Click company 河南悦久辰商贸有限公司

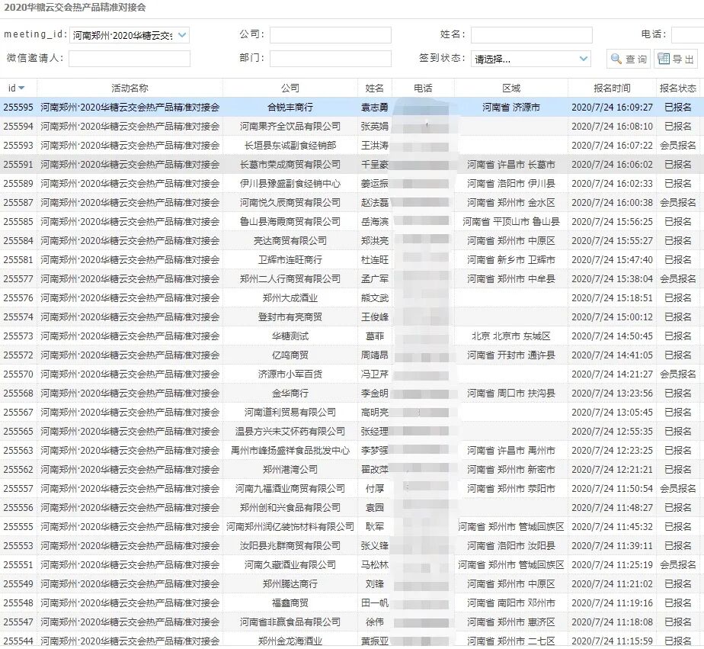click(x=290, y=203)
